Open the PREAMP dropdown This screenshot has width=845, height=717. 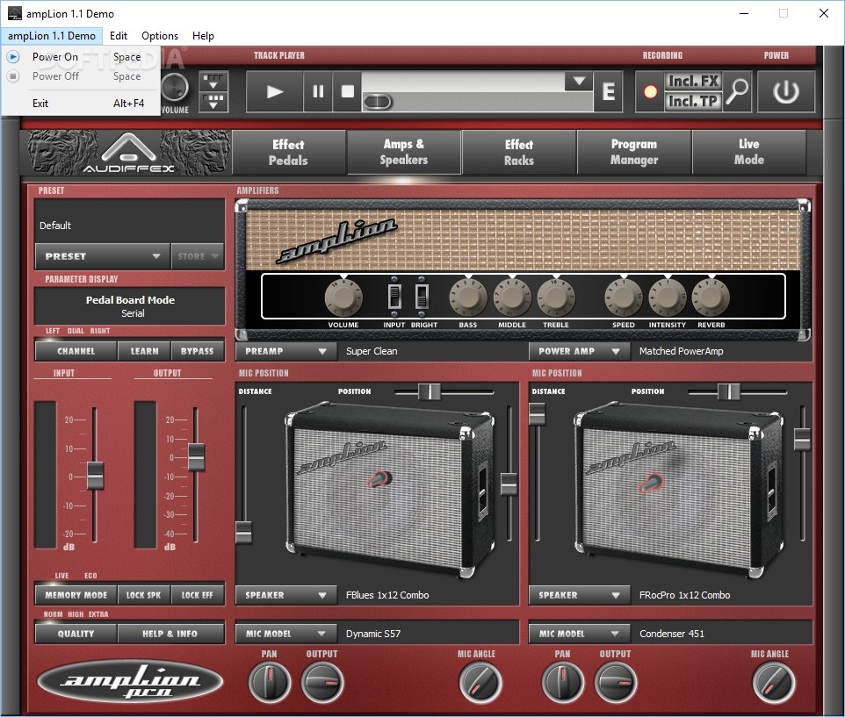285,351
